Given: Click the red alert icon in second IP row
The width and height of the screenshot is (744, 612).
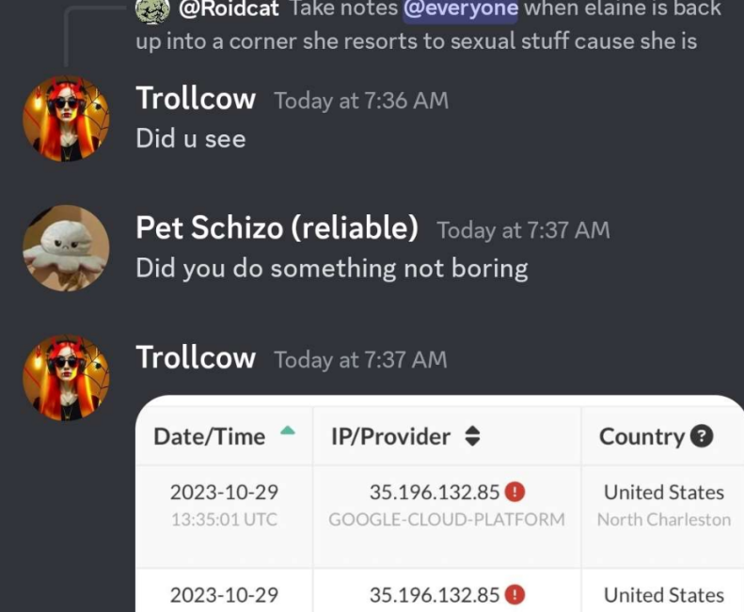Looking at the screenshot, I should tap(514, 594).
